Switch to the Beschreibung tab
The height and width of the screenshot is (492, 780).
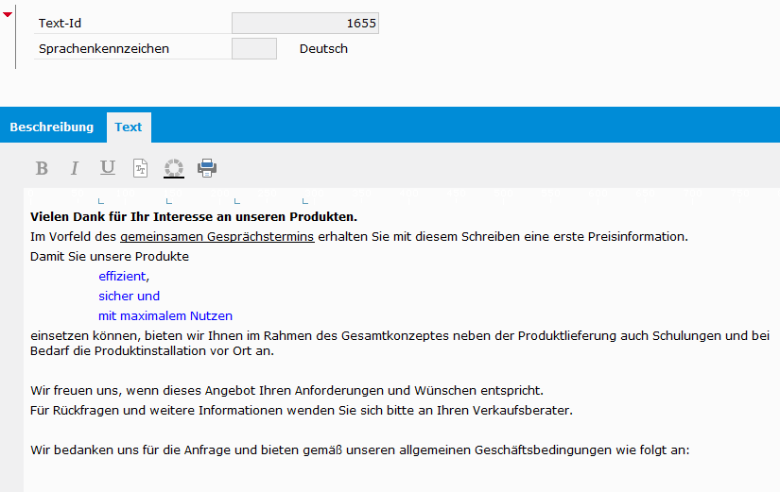(52, 127)
